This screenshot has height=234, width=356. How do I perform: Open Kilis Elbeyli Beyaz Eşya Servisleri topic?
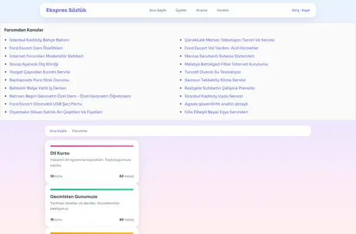216,112
